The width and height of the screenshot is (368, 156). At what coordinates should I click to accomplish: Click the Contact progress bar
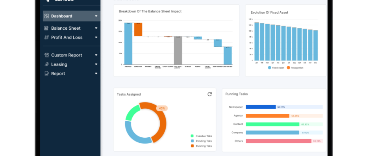coord(284,124)
